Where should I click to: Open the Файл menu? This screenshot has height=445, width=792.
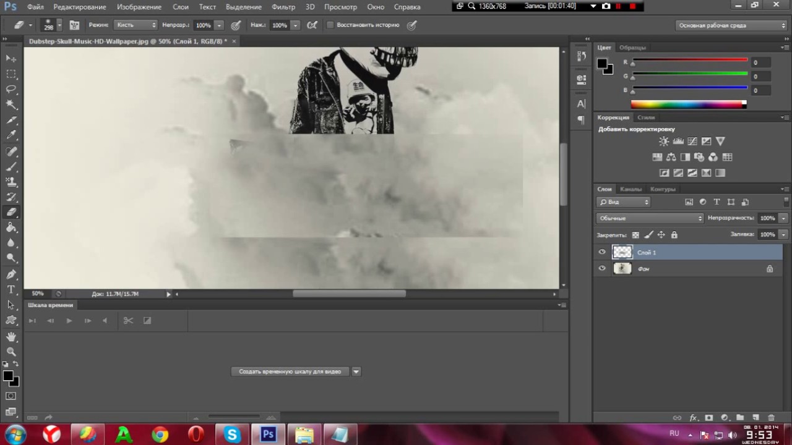[x=35, y=7]
